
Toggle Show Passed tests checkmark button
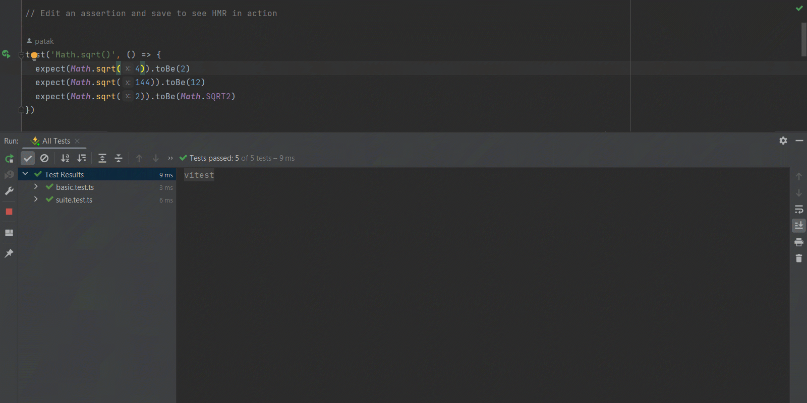coord(28,158)
